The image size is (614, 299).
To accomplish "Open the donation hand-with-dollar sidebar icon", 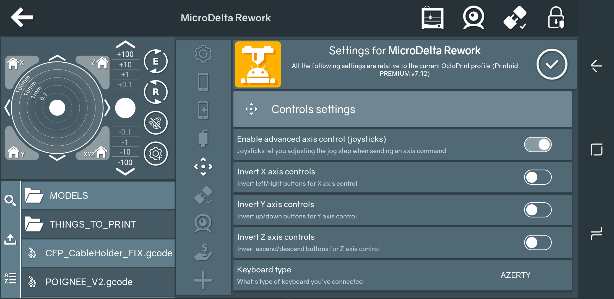I will 203,252.
